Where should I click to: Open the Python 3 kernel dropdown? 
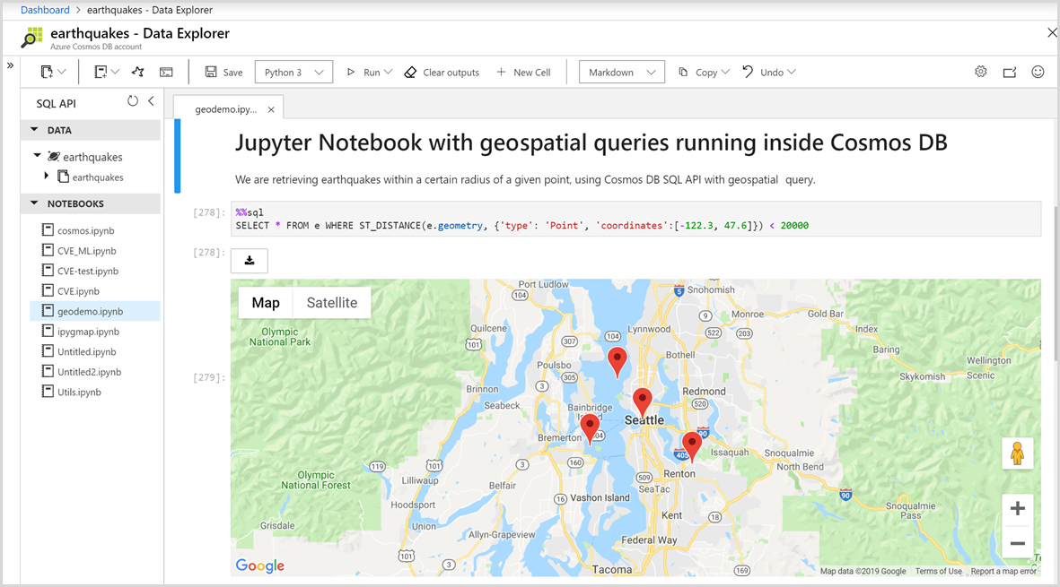click(x=294, y=73)
